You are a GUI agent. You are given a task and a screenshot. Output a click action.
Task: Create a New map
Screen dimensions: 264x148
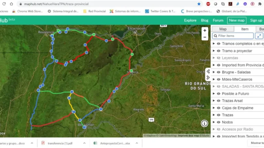click(237, 21)
